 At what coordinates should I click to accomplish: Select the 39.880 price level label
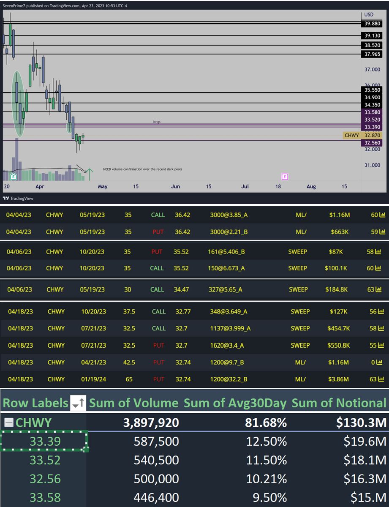[372, 24]
